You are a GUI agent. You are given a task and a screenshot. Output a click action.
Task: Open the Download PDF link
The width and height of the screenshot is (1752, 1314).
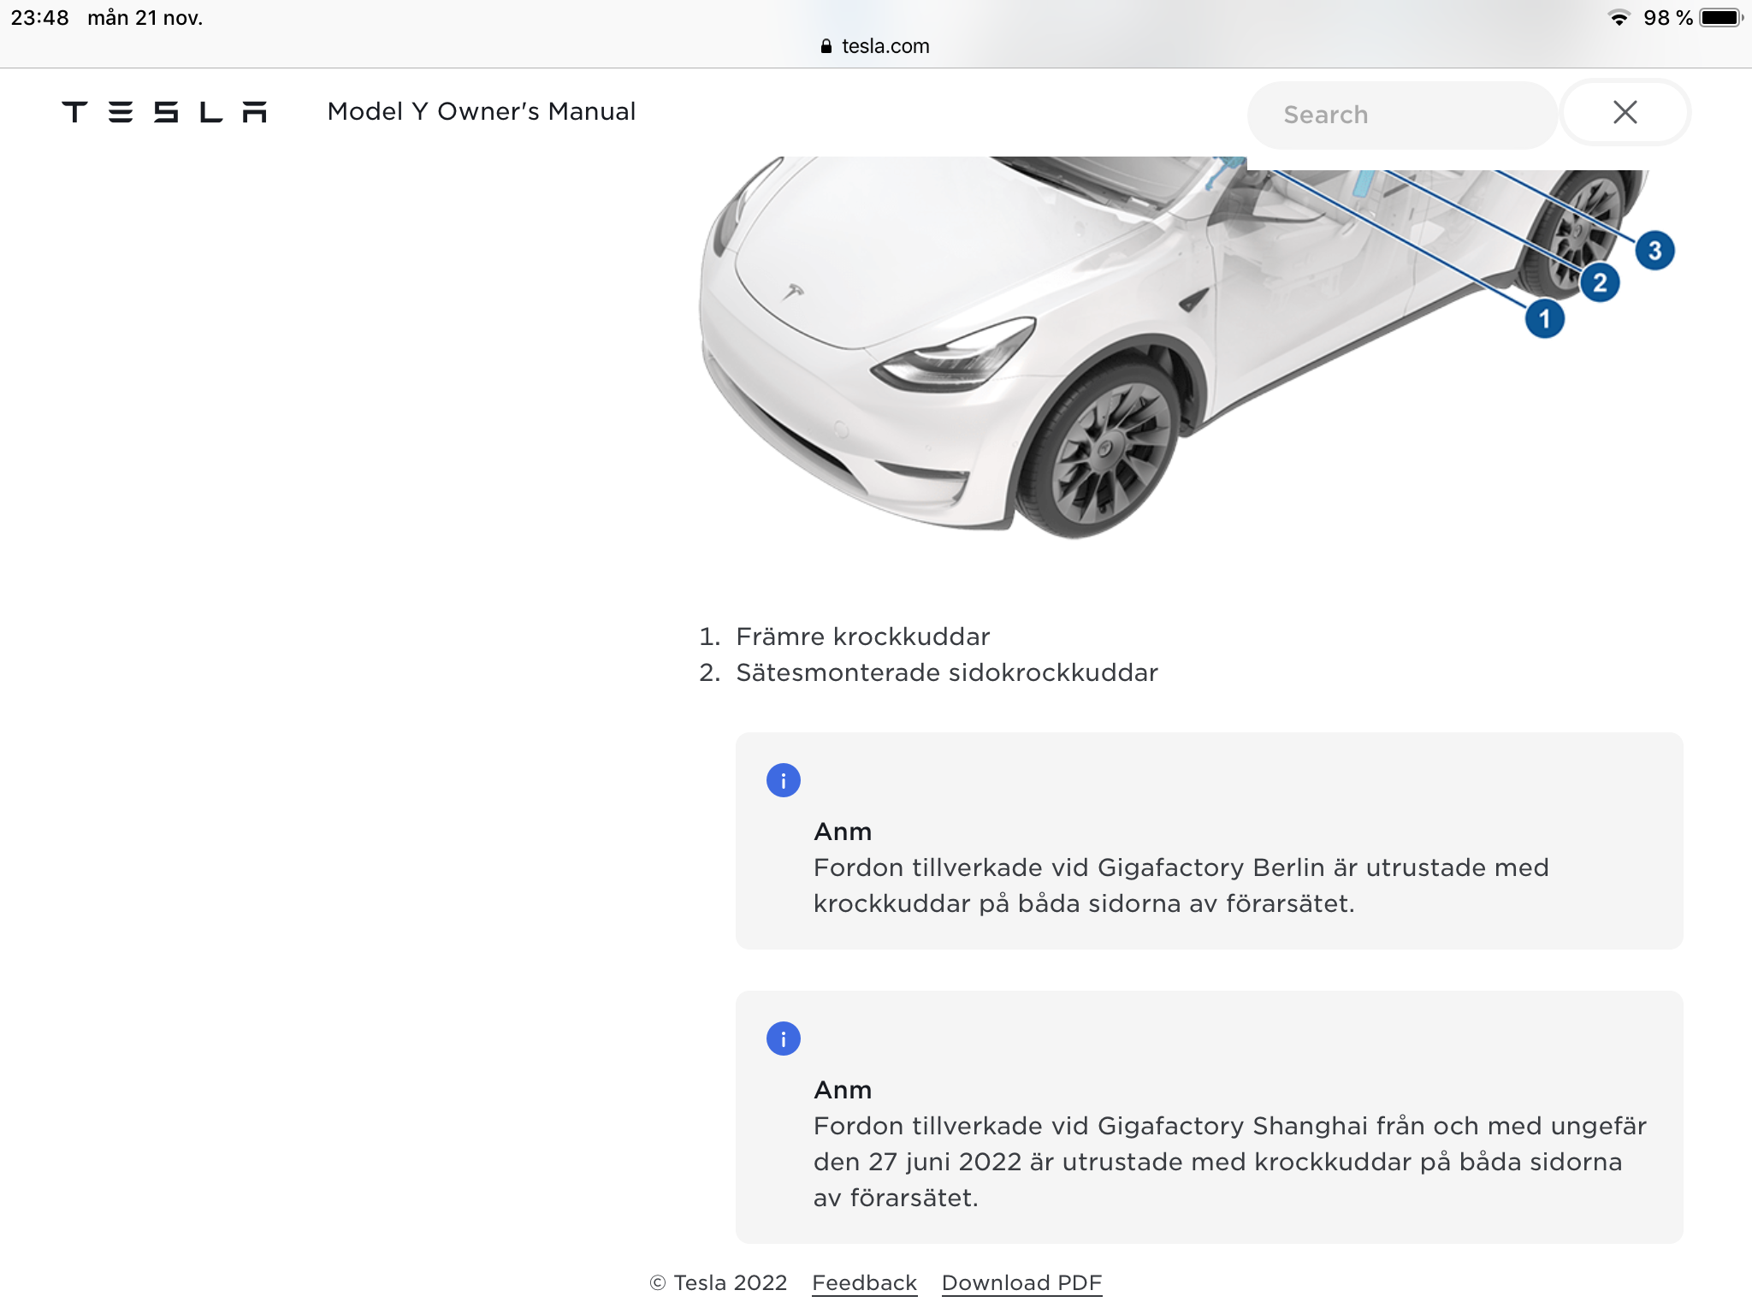pos(1021,1283)
